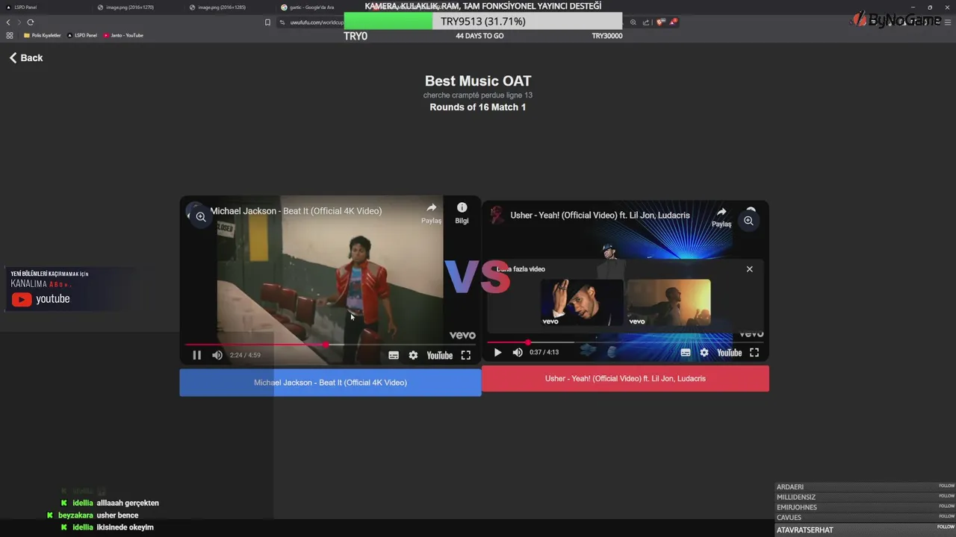Close the 'Daha fazla video' suggestions panel
Viewport: 956px width, 537px height.
[750, 269]
